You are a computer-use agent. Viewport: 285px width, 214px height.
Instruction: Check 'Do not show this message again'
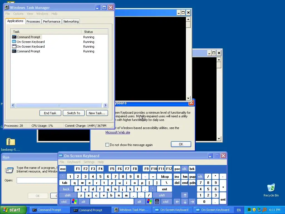click(107, 145)
